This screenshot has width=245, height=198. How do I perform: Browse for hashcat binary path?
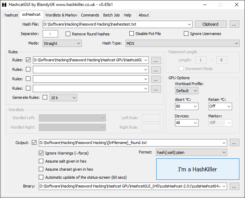point(235,186)
